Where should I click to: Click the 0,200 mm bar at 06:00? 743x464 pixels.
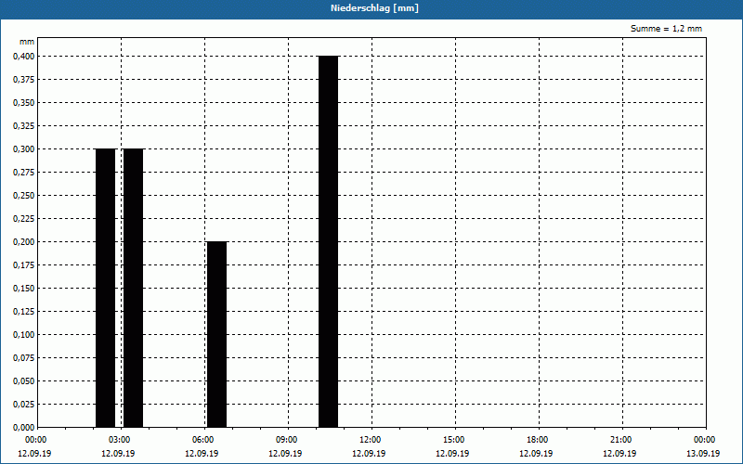tap(217, 334)
